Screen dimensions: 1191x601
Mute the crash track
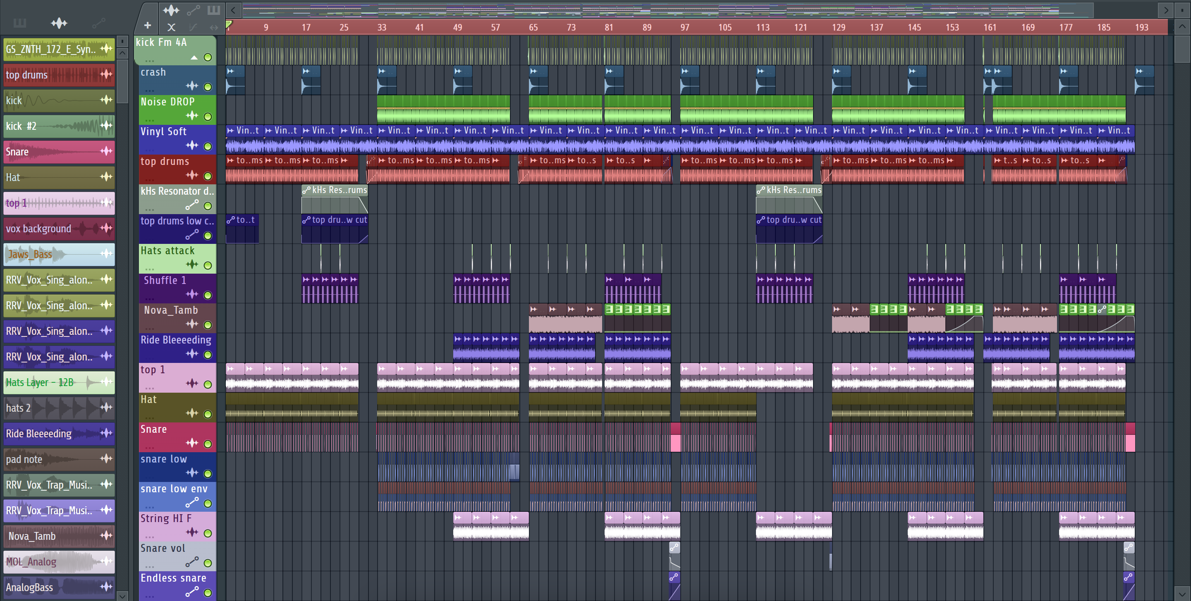[x=208, y=87]
